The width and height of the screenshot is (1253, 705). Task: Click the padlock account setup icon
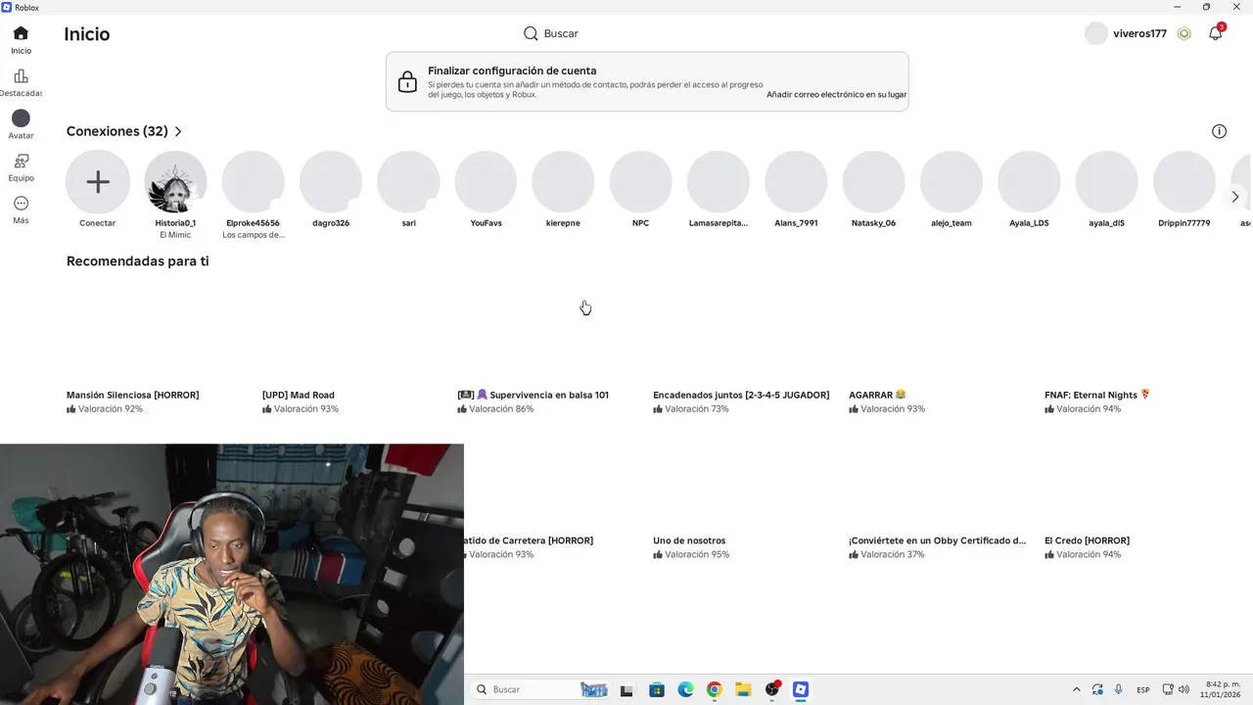click(x=408, y=82)
